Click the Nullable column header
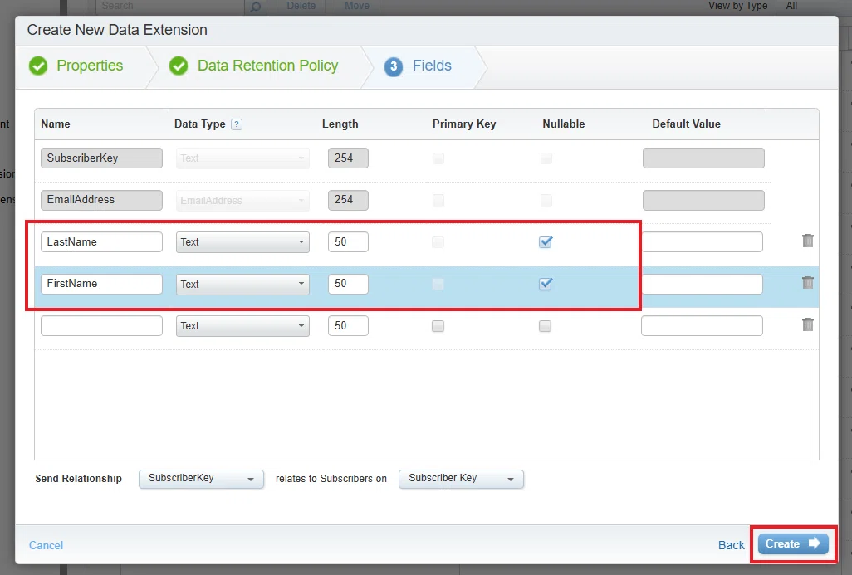 point(564,124)
